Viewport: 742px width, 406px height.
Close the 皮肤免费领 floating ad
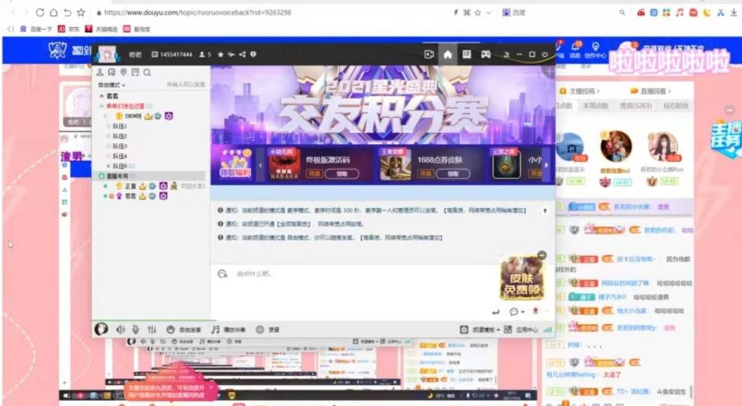click(542, 255)
